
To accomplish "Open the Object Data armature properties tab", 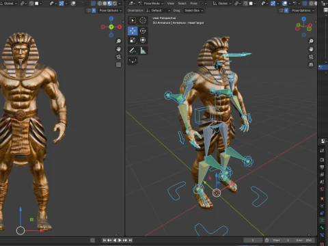I will click(x=322, y=220).
